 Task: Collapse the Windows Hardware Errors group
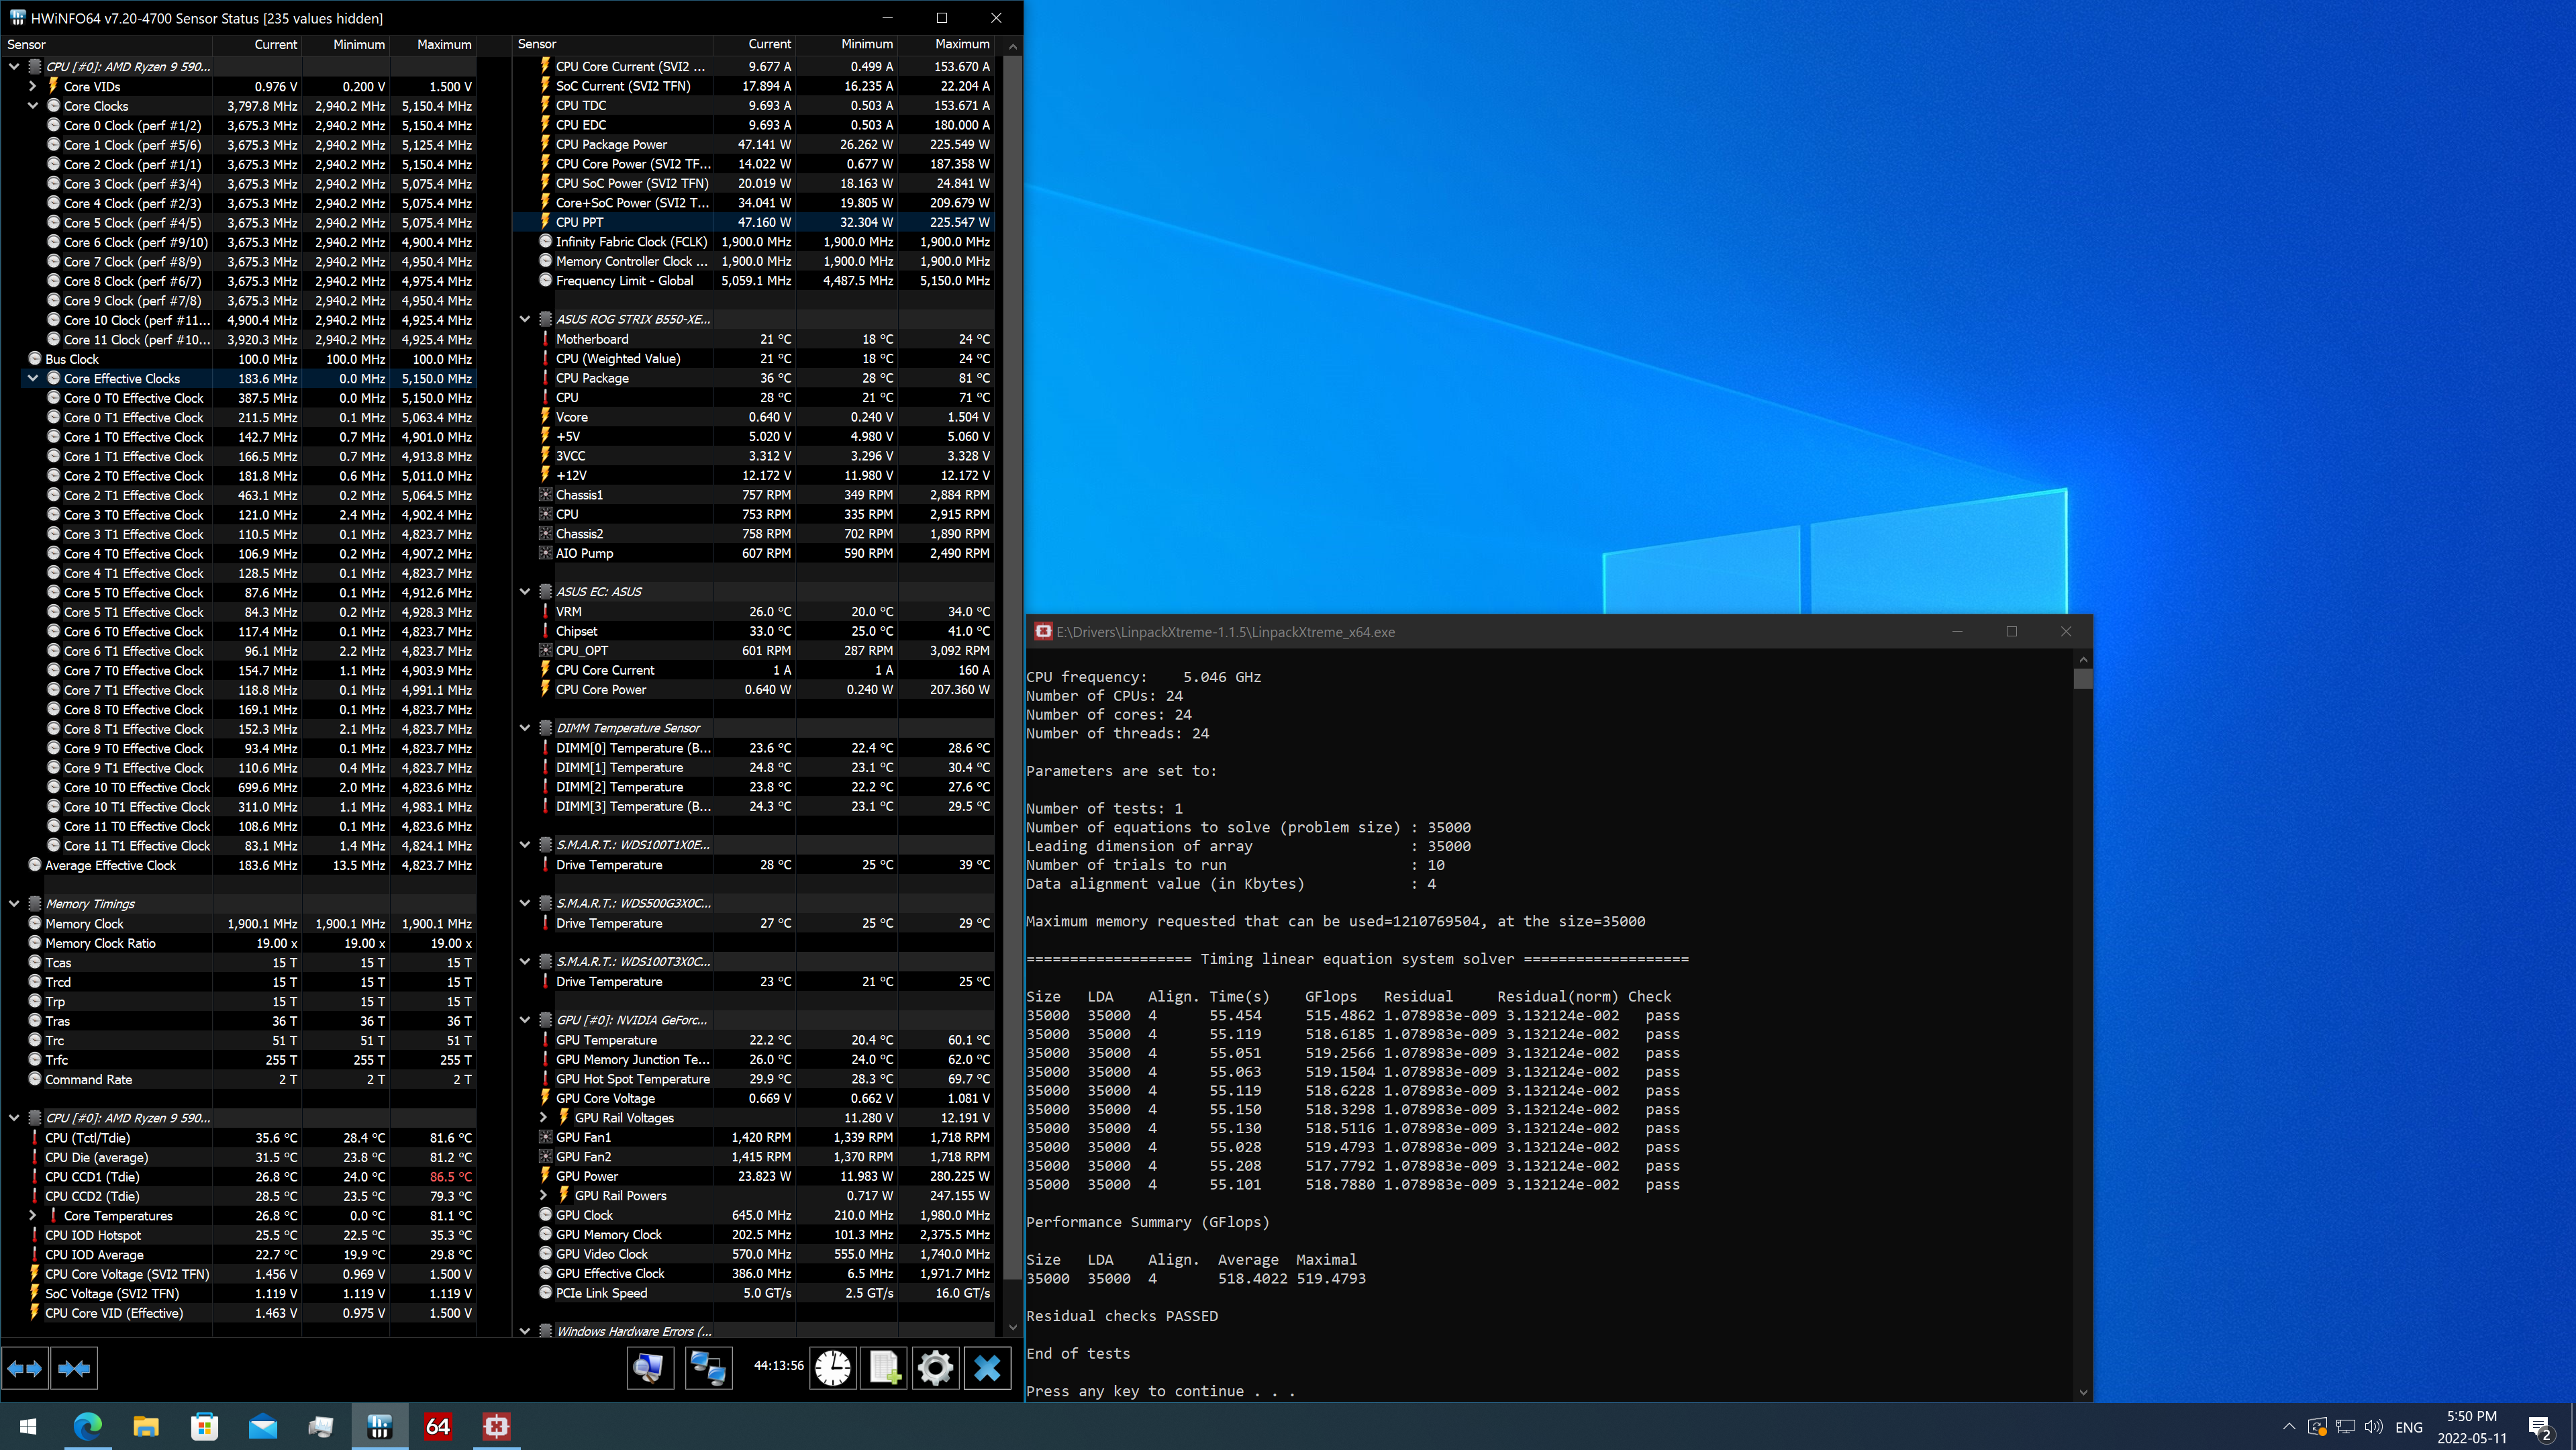click(x=525, y=1332)
